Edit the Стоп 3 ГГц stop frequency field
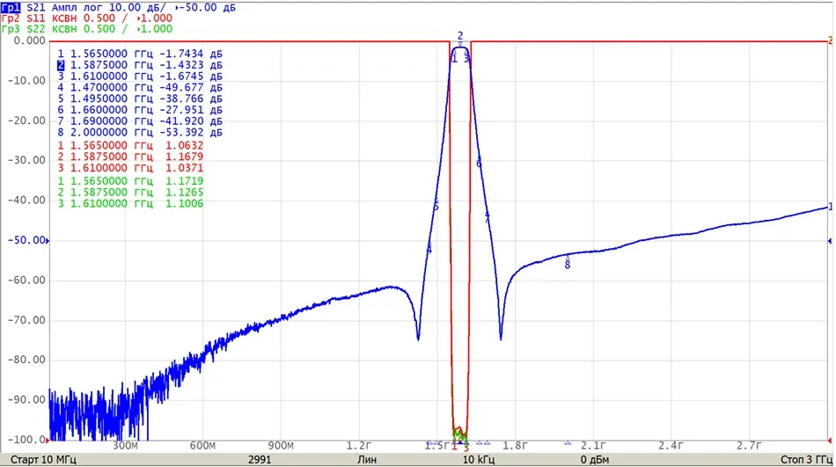This screenshot has width=836, height=467. point(806,460)
